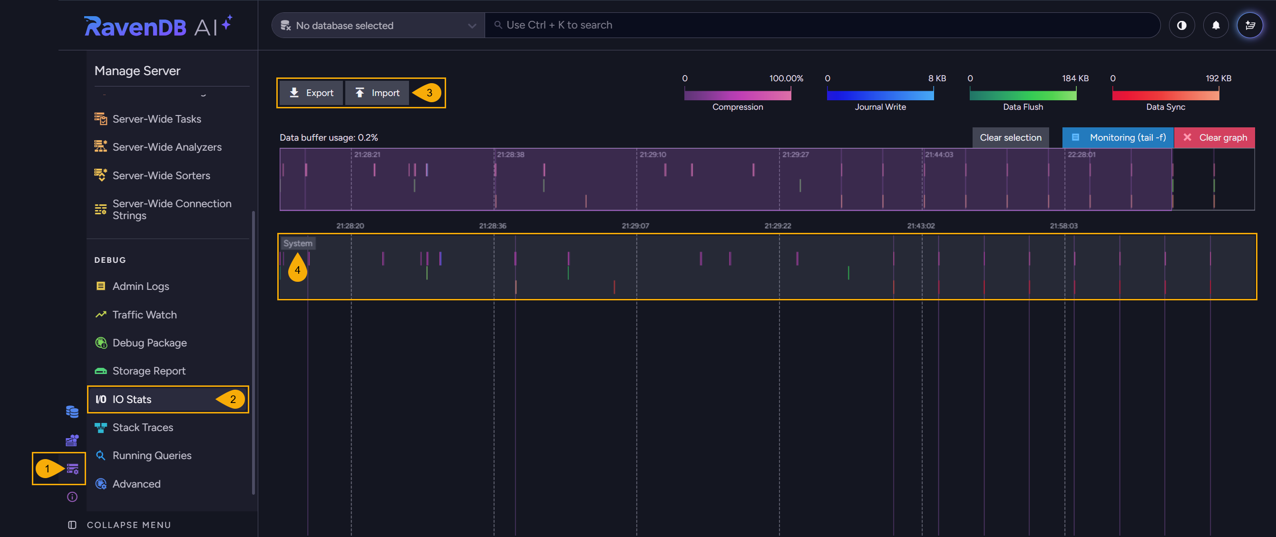Image resolution: width=1276 pixels, height=537 pixels.
Task: Click the Stack Traces icon
Action: (x=101, y=427)
